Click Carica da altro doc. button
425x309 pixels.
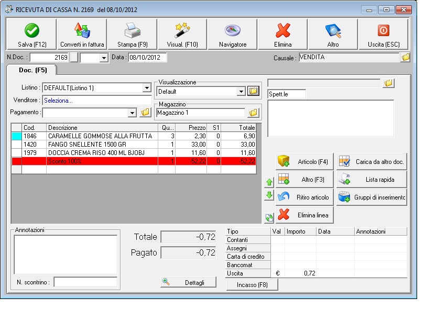tap(372, 162)
